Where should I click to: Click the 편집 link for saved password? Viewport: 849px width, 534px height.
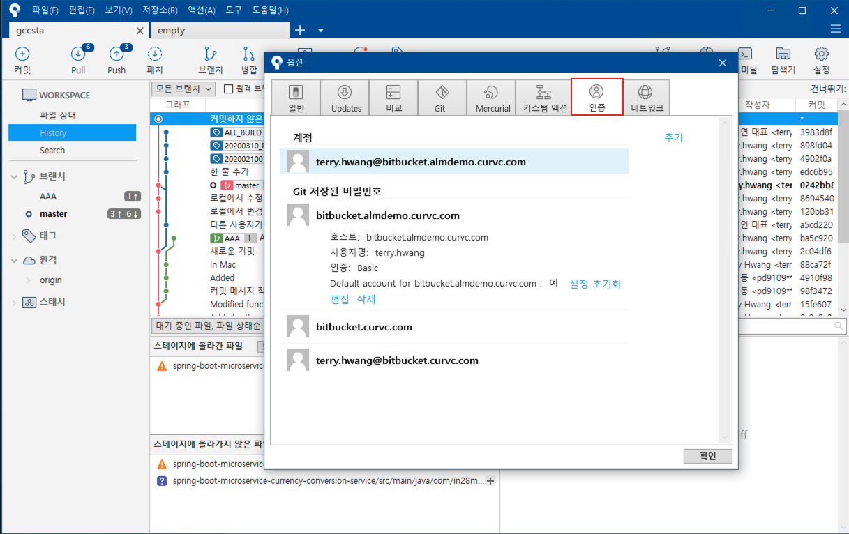point(340,299)
